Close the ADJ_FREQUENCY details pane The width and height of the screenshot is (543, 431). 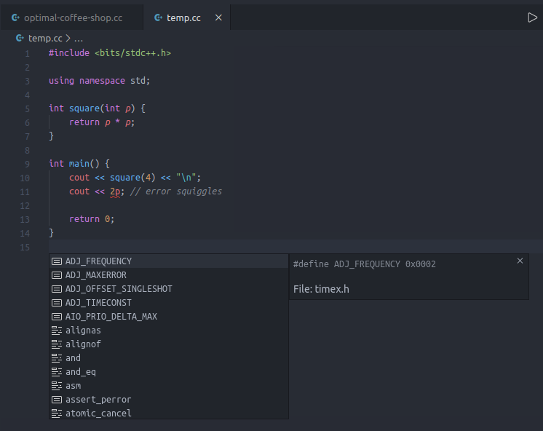(x=520, y=261)
